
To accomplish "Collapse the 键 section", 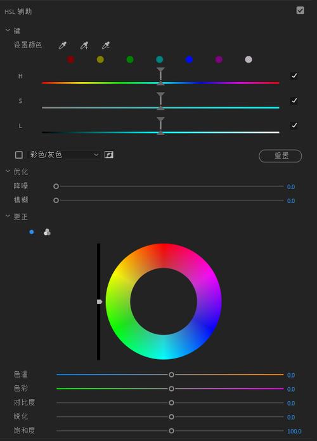I will click(8, 30).
